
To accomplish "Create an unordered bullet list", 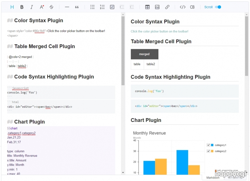I will 92,7.
